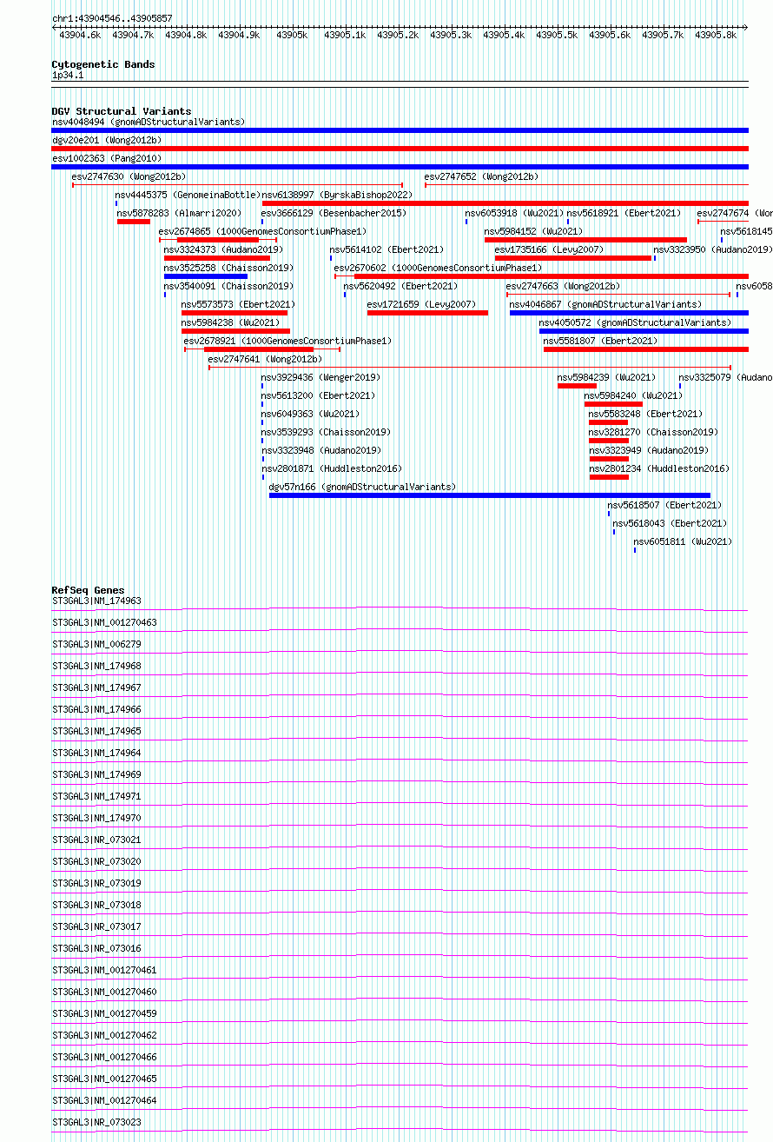Open the ST3GAL3|NM_001270463 transcript label
Screen dimensions: 773x1142
[105, 622]
